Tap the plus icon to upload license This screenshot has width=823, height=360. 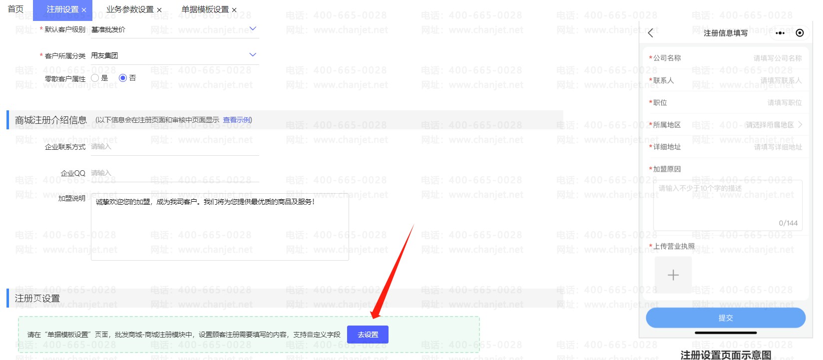pyautogui.click(x=673, y=275)
